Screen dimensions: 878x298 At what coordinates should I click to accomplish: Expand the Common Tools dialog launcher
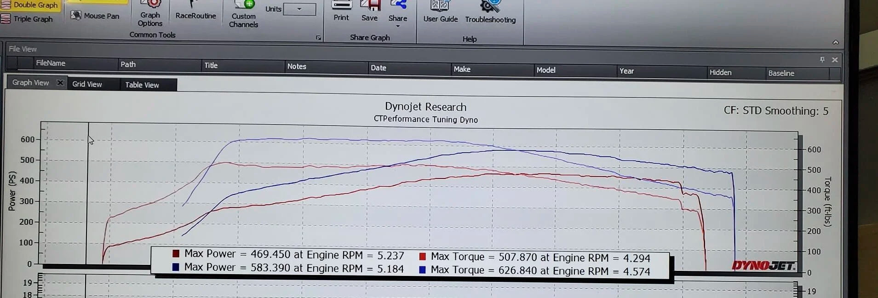(x=318, y=38)
